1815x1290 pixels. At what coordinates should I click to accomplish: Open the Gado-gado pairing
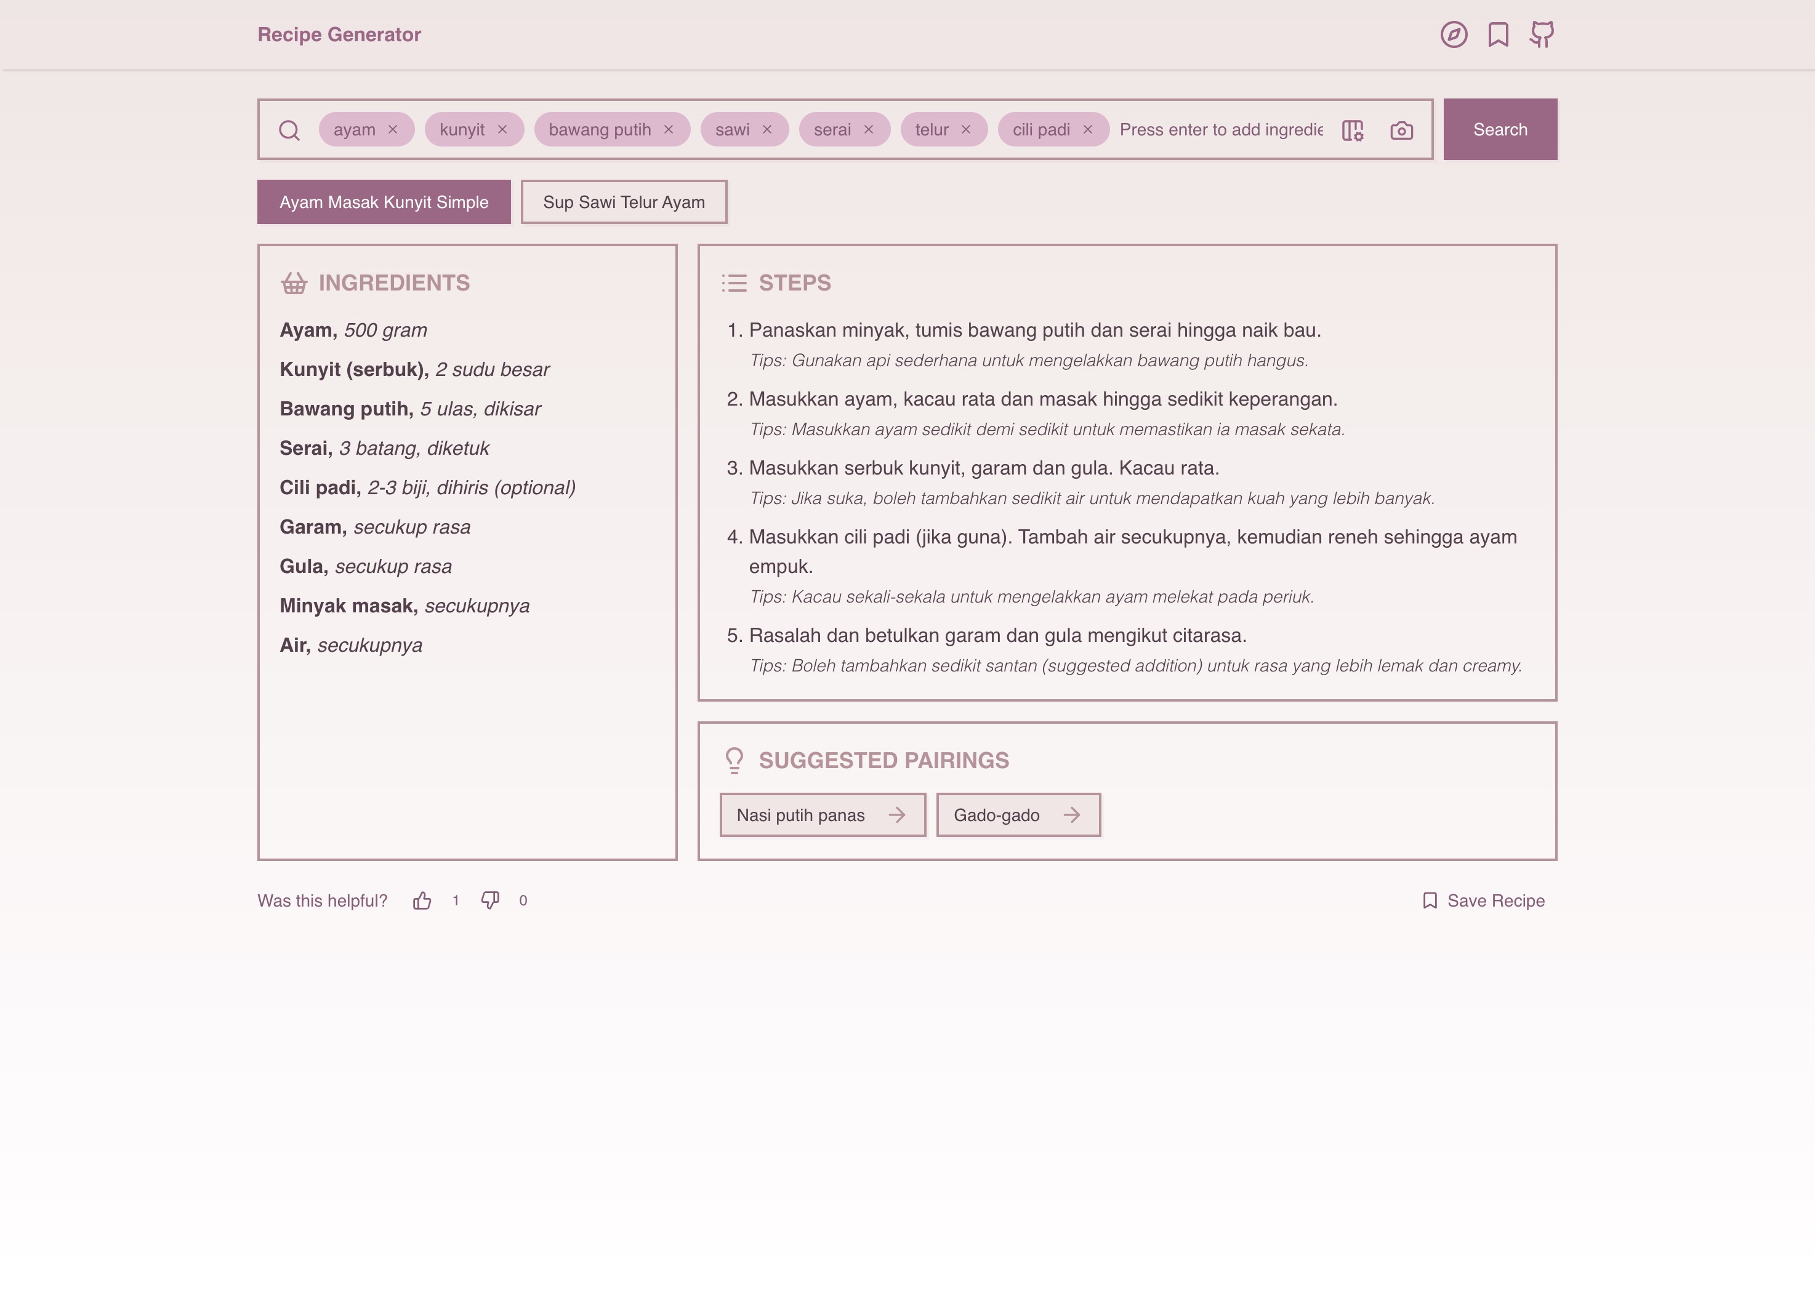1018,815
